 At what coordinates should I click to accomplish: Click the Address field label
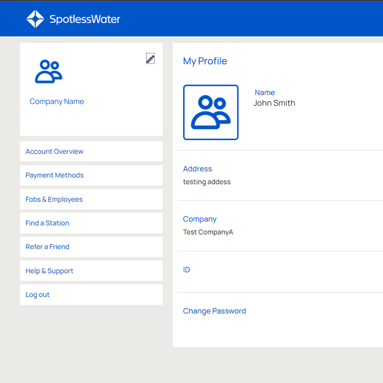point(197,169)
